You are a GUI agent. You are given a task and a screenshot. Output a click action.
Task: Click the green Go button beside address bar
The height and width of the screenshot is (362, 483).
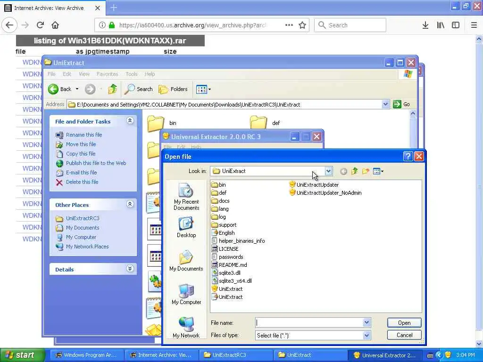click(x=401, y=104)
